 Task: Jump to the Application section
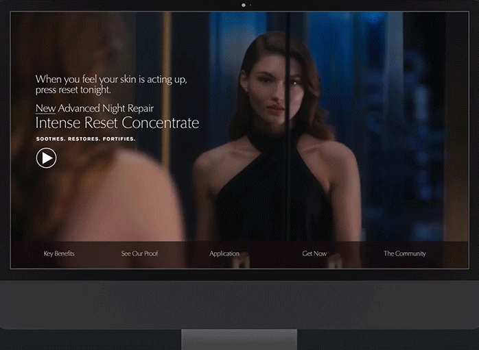224,253
